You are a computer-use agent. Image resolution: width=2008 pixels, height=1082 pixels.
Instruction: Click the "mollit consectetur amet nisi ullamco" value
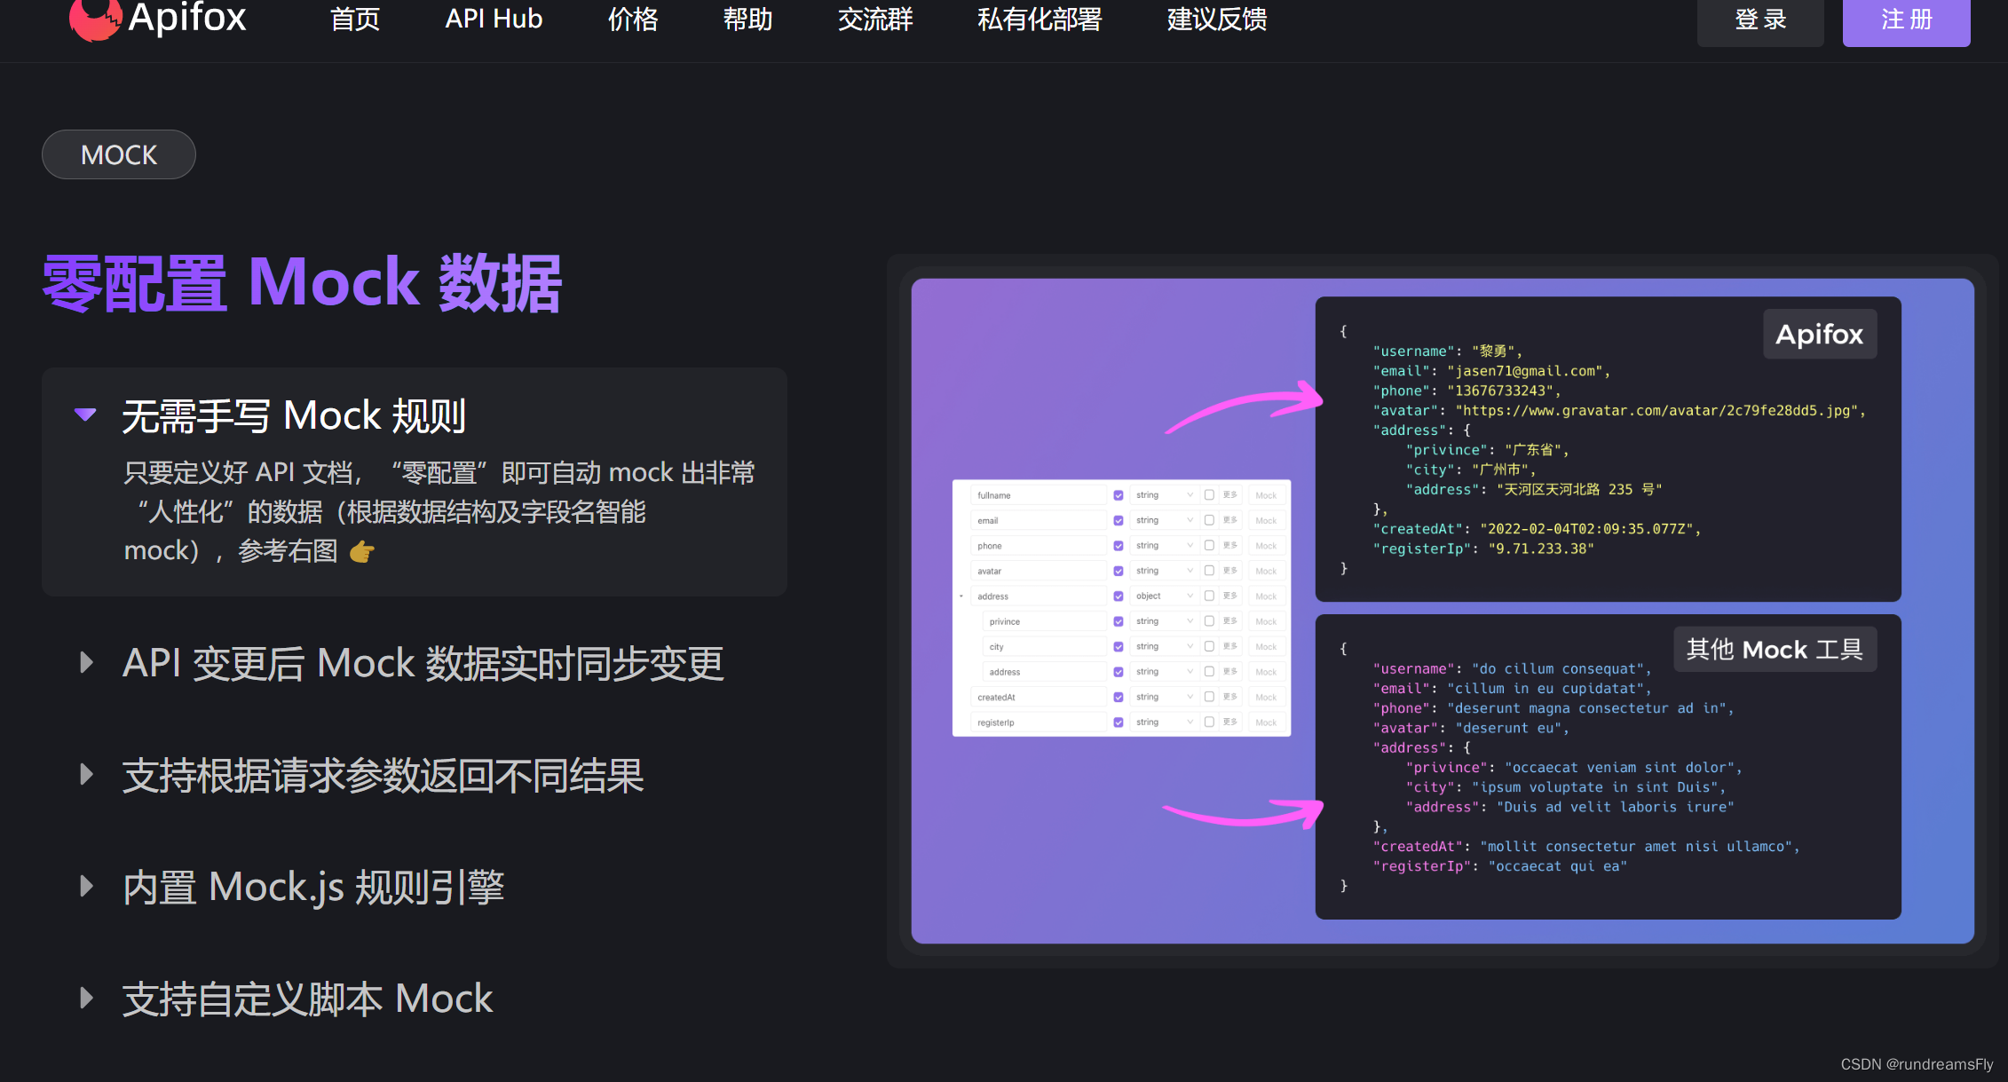click(1636, 846)
